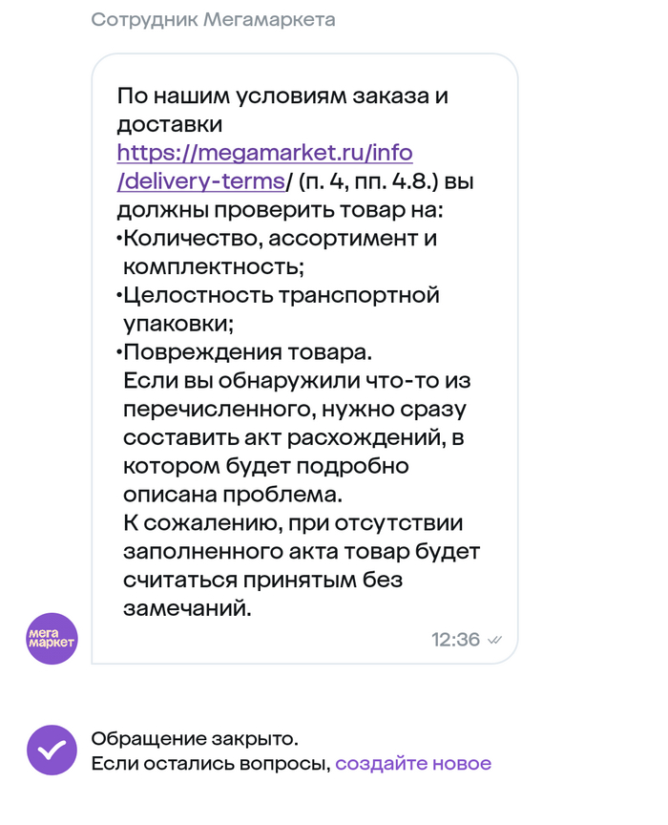The width and height of the screenshot is (668, 825).
Task: Click the purple checkmark circle icon
Action: 52,751
